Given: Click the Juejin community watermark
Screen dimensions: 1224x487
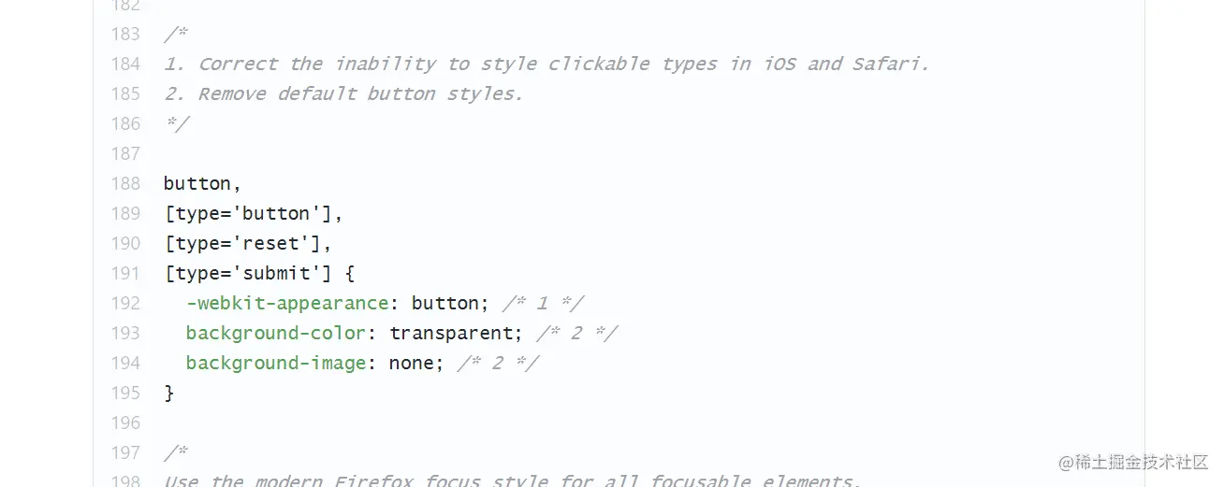Looking at the screenshot, I should (1134, 462).
